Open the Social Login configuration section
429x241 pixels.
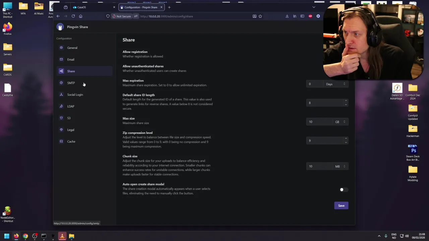(x=84, y=94)
